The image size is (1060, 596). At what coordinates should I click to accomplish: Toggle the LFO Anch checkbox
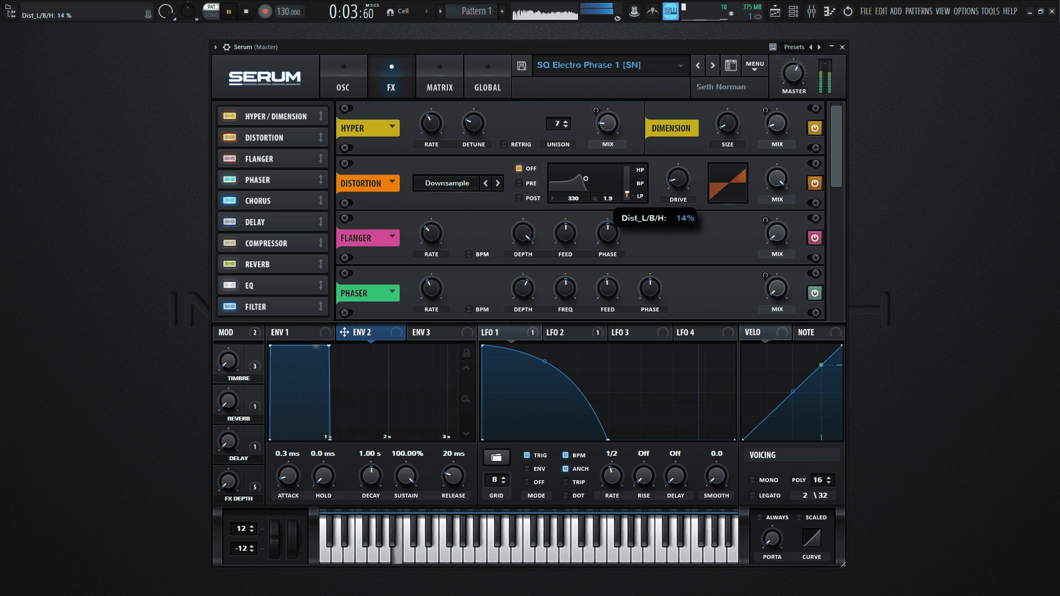565,469
